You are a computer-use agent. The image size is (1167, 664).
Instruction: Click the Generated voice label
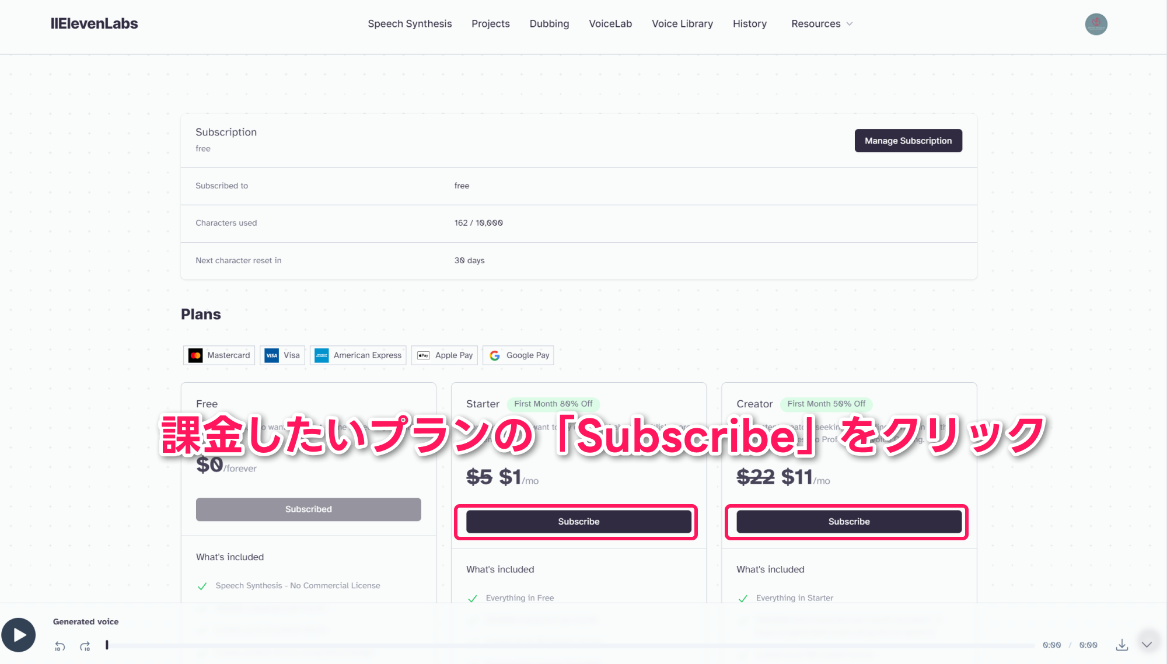click(86, 622)
